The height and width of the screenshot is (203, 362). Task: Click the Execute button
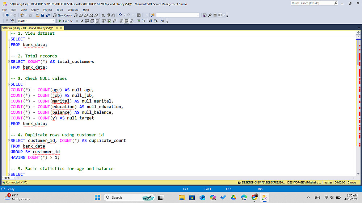tap(66, 21)
